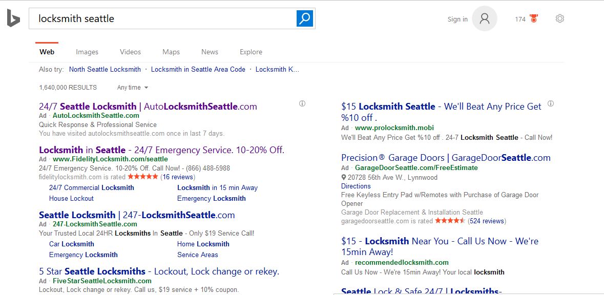This screenshot has width=604, height=295.
Task: Expand the Any time filter dropdown
Action: click(133, 88)
